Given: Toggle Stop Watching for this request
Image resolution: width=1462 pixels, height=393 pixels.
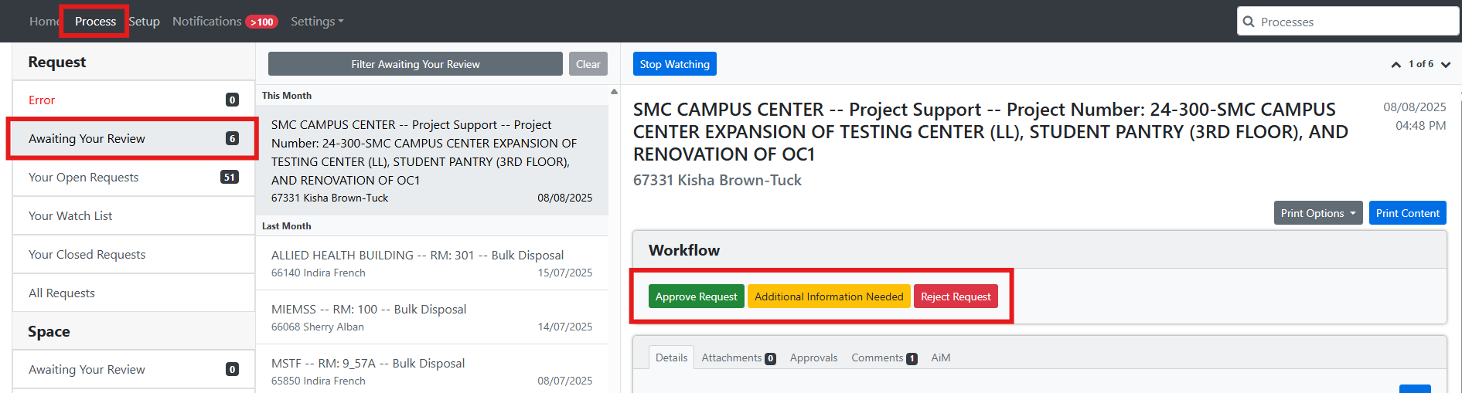Looking at the screenshot, I should [674, 64].
